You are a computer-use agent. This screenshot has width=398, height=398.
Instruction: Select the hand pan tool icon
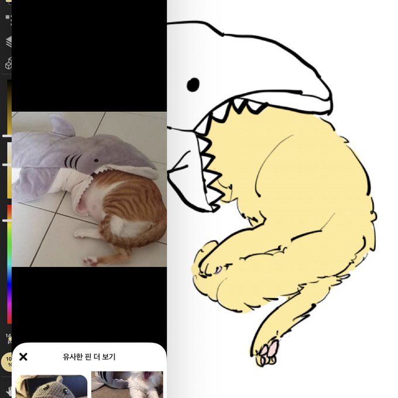pyautogui.click(x=9, y=392)
